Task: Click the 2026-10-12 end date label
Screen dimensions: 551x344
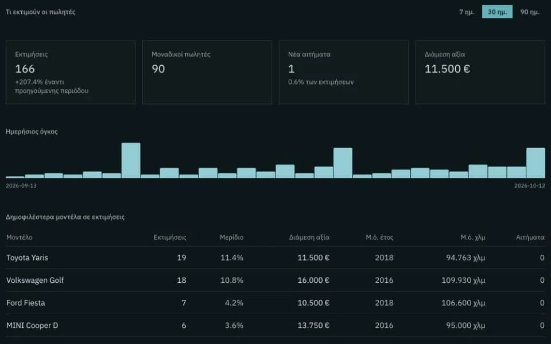Action: pos(530,185)
